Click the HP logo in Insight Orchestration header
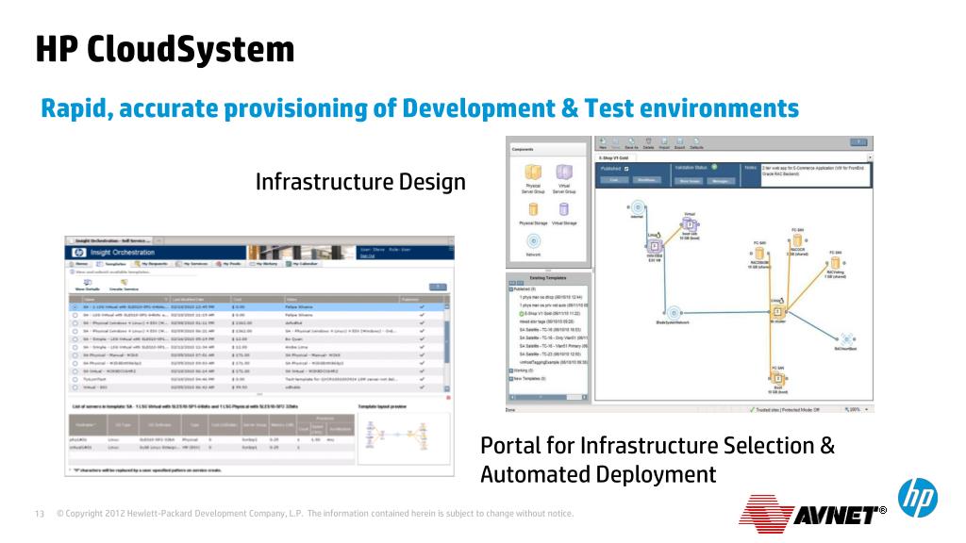966x543 pixels. [78, 253]
